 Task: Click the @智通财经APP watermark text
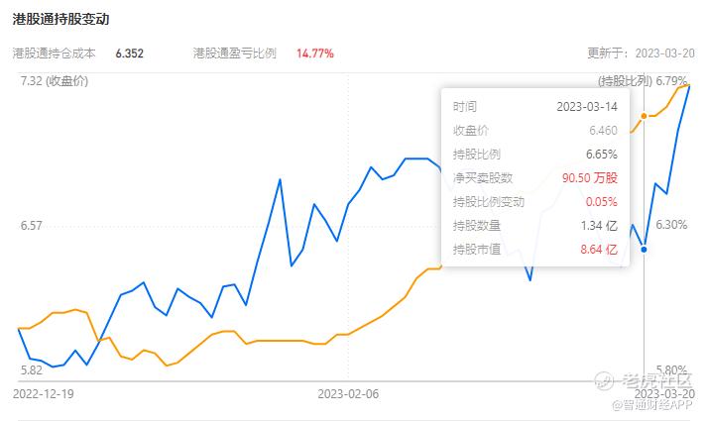(651, 405)
